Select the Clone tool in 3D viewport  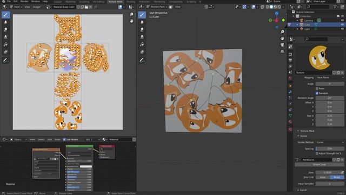142,37
